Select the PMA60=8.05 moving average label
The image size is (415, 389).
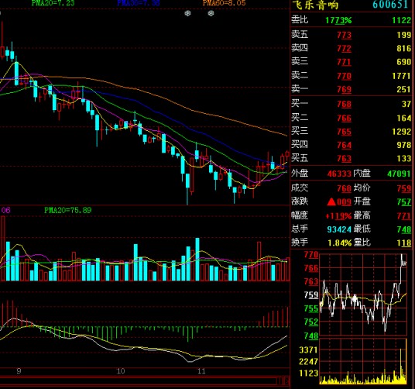[224, 3]
